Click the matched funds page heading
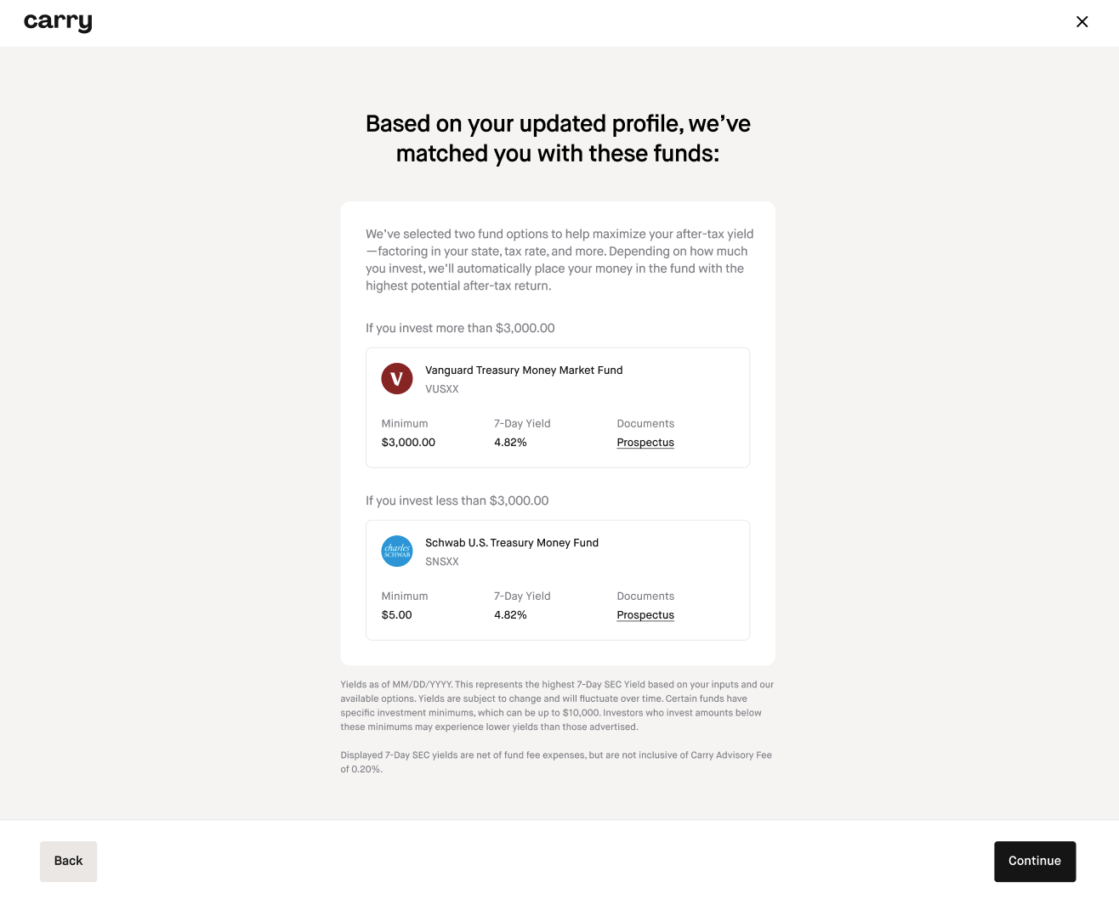The height and width of the screenshot is (899, 1119). [x=558, y=139]
